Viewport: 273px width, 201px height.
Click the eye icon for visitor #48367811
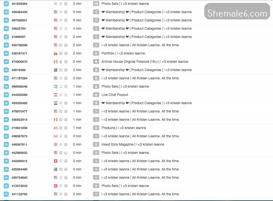pyautogui.click(x=6, y=144)
